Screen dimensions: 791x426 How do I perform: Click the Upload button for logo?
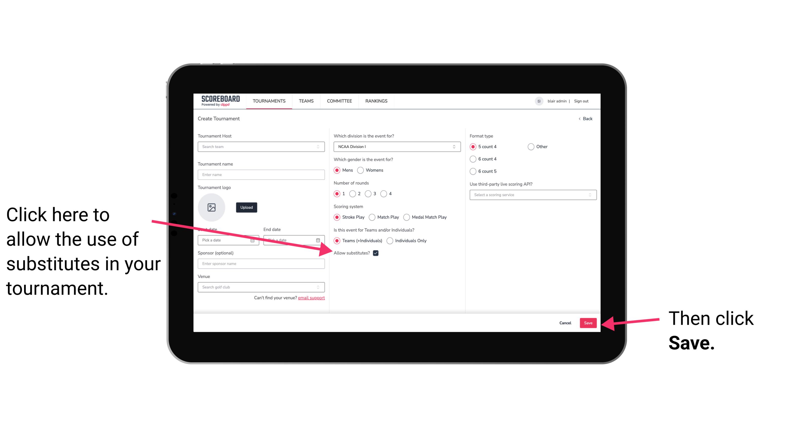[x=245, y=207]
